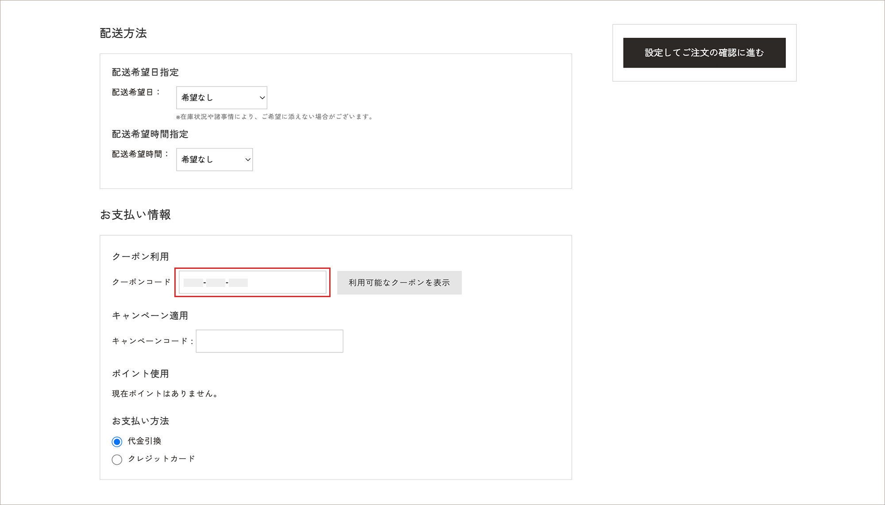This screenshot has height=505, width=885.
Task: Click 利用可能なクーポンを表示 button
Action: 399,283
